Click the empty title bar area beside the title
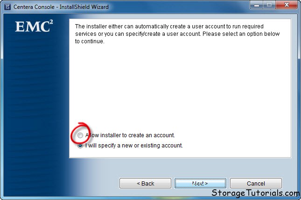Image resolution: width=301 pixels, height=200 pixels. [x=179, y=7]
